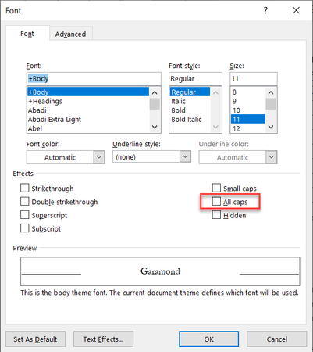Check the Hidden option
Image resolution: width=313 pixels, height=352 pixels.
[216, 215]
